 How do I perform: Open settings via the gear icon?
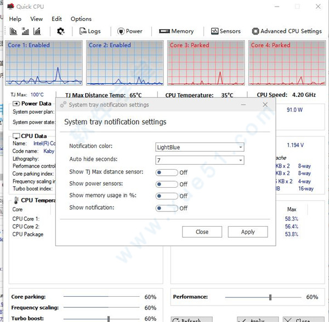[60, 31]
